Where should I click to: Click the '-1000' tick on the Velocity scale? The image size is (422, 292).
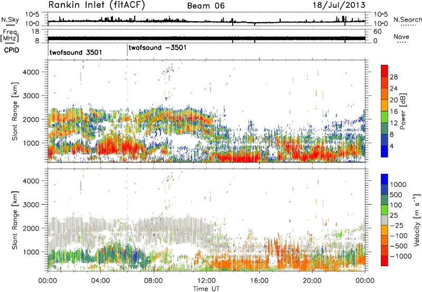tap(400, 256)
